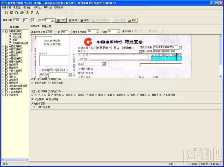224x167 pixels.
Task: Toggle first 收款人全称 checkbox
Action: pyautogui.click(x=32, y=83)
